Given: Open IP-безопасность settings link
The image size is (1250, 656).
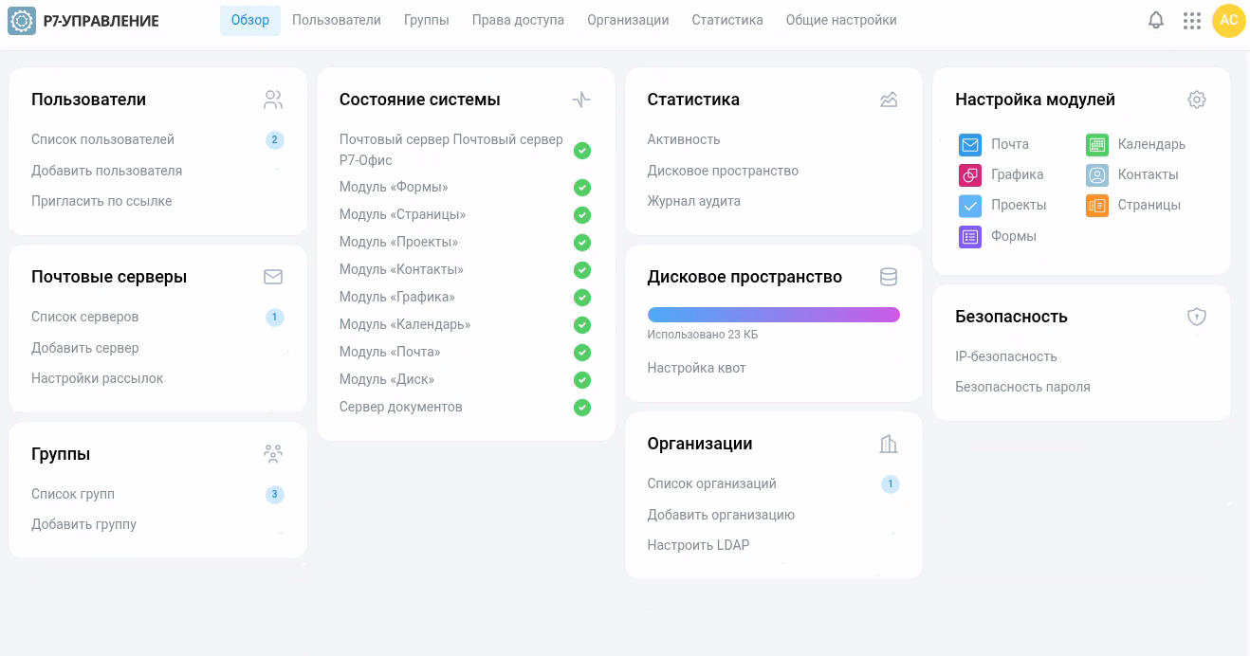Looking at the screenshot, I should [1006, 356].
